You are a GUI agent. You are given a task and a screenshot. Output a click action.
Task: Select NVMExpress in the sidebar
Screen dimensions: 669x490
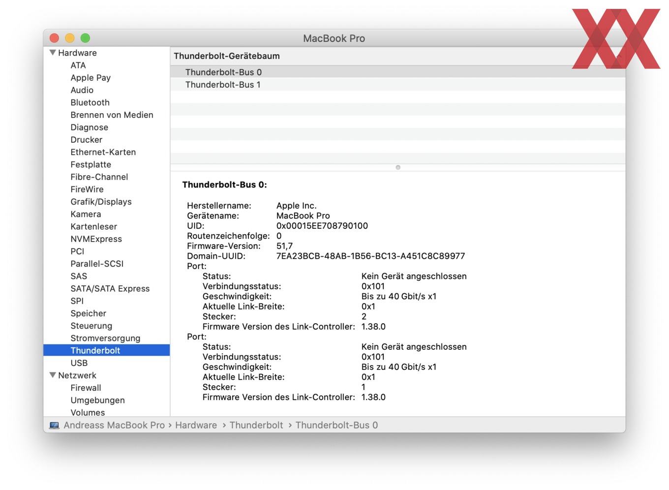[x=96, y=239]
